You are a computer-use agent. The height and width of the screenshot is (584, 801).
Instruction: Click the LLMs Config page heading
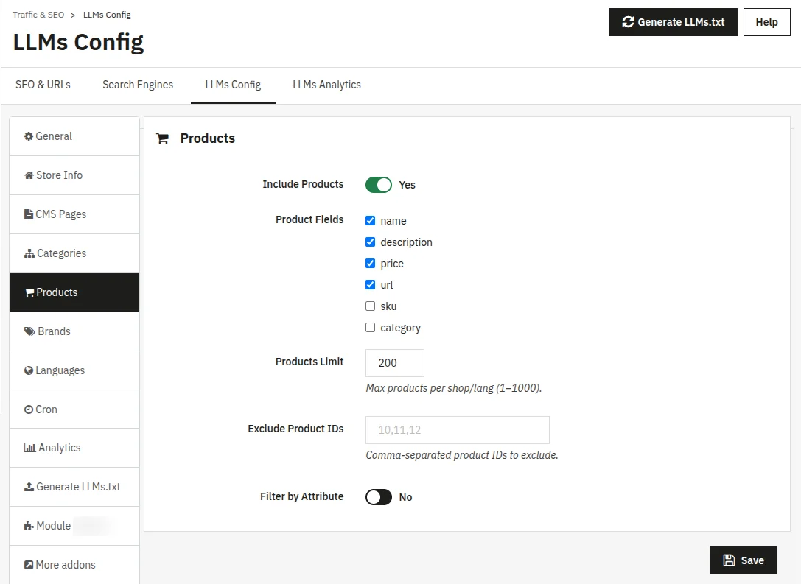point(78,42)
